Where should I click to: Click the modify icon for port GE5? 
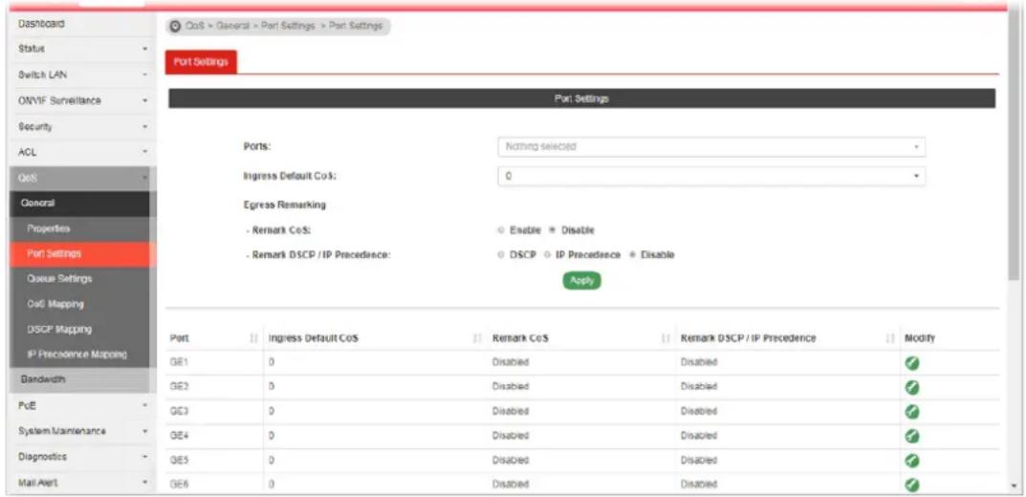(x=913, y=461)
